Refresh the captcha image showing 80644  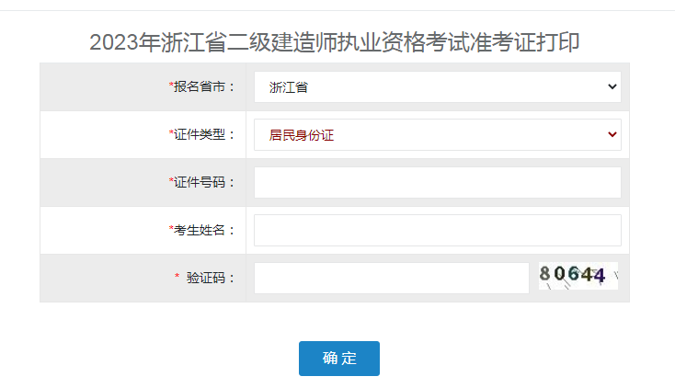coord(578,276)
